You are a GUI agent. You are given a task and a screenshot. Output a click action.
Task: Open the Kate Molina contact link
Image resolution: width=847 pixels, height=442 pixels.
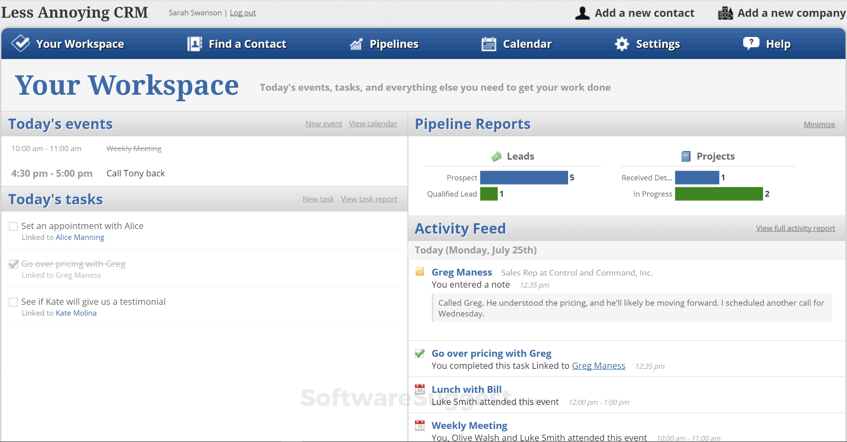tap(76, 313)
